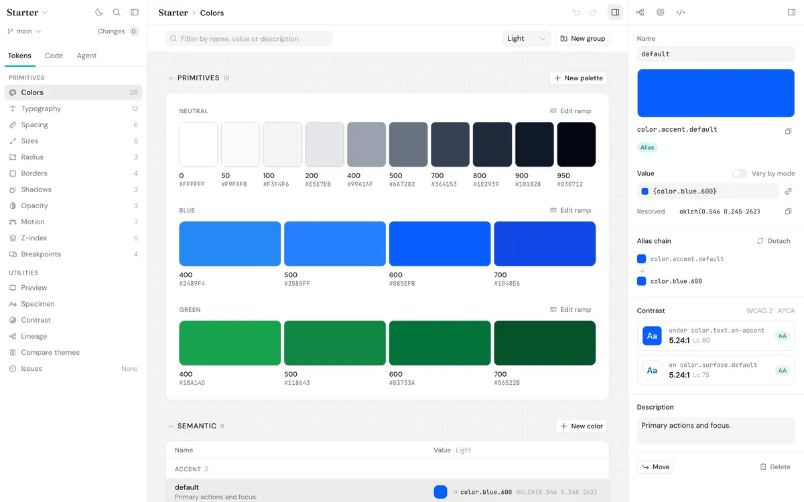Collapse the left sidebar with panel icon

(x=135, y=12)
